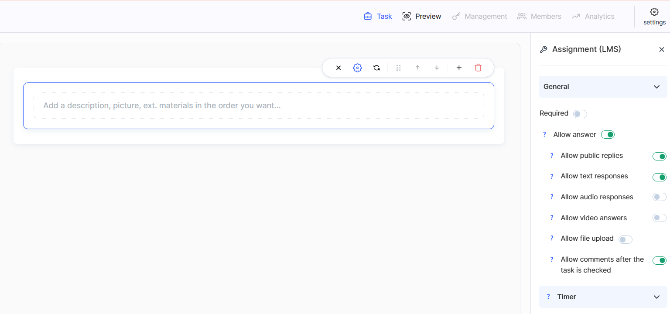Collapse the General section
This screenshot has width=670, height=314.
pos(656,87)
